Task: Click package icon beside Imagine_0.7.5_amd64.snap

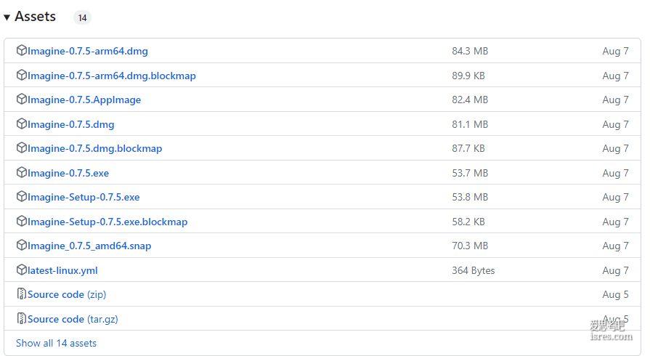Action: point(22,246)
